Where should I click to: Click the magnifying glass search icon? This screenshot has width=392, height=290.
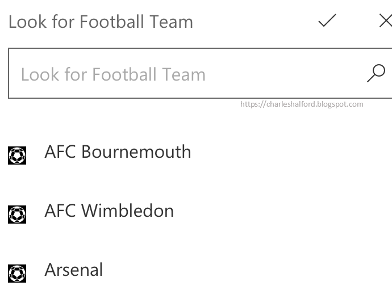pyautogui.click(x=376, y=73)
